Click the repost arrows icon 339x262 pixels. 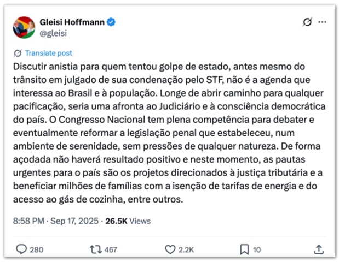click(x=96, y=249)
